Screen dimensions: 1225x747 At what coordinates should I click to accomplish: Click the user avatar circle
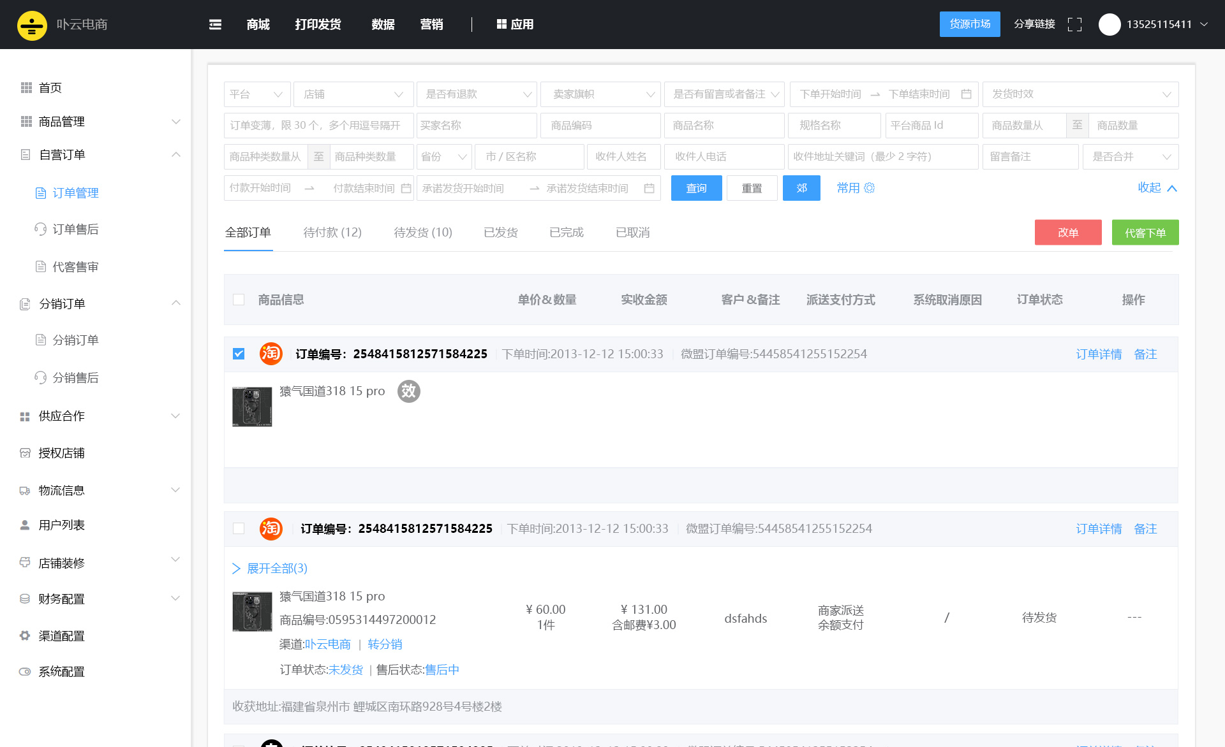click(x=1110, y=24)
